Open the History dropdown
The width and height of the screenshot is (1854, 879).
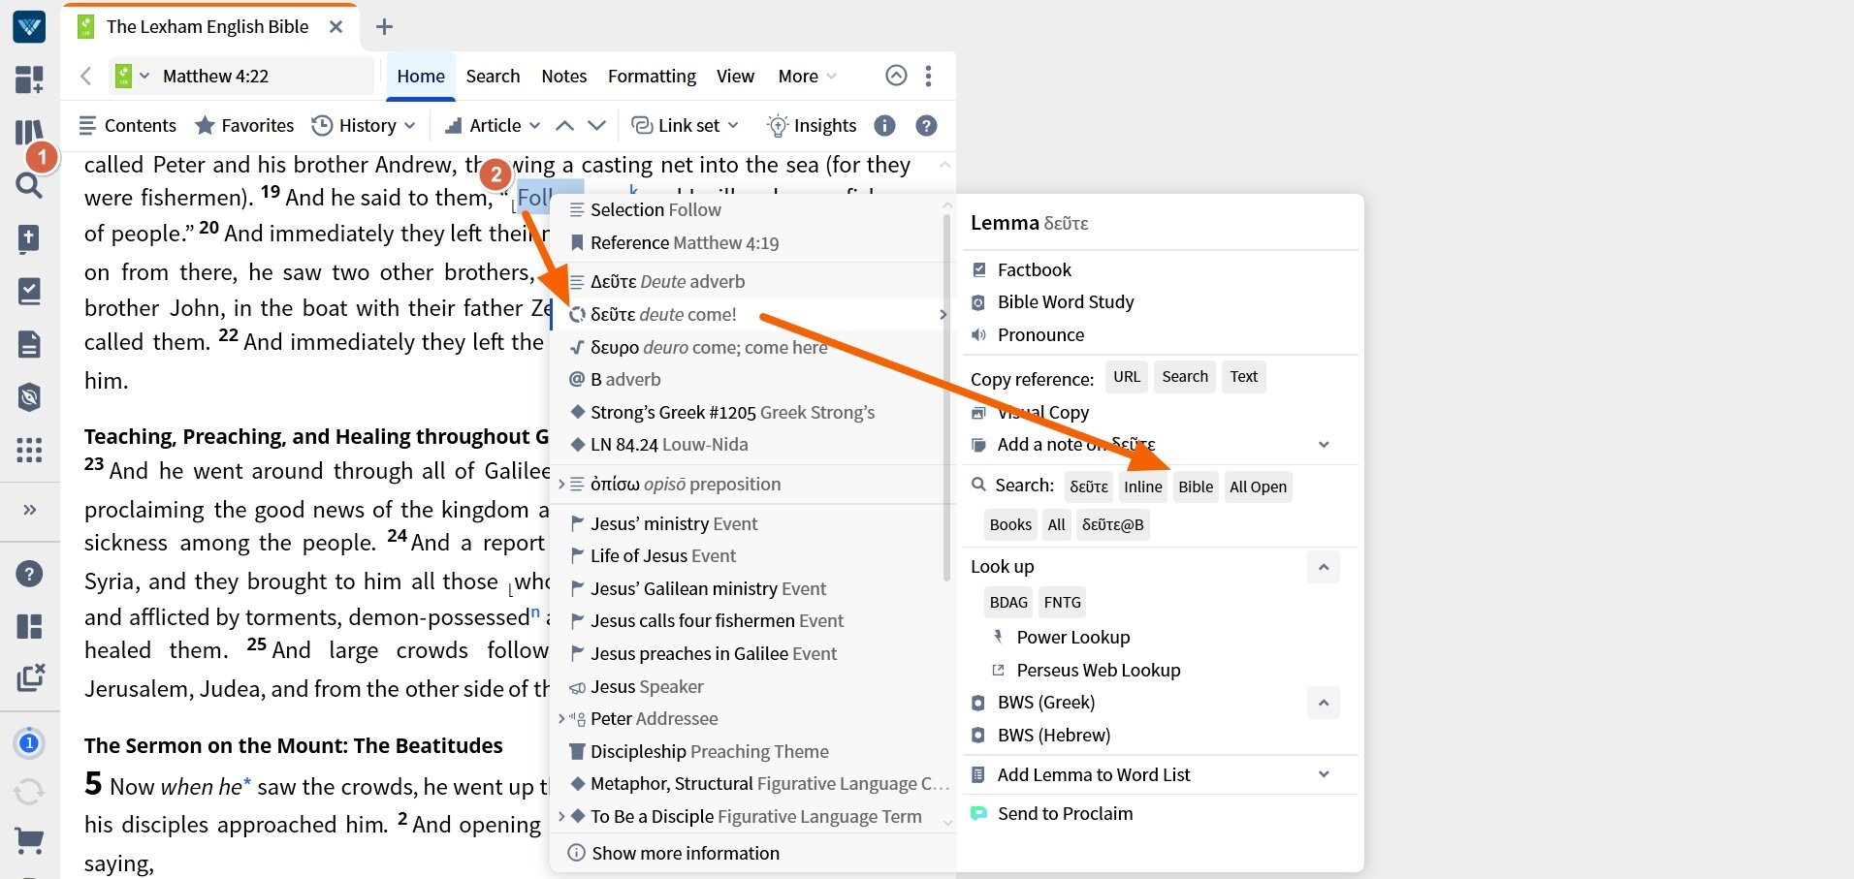coord(364,125)
